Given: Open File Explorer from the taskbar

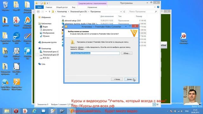Looking at the screenshot, I should pos(7,111).
